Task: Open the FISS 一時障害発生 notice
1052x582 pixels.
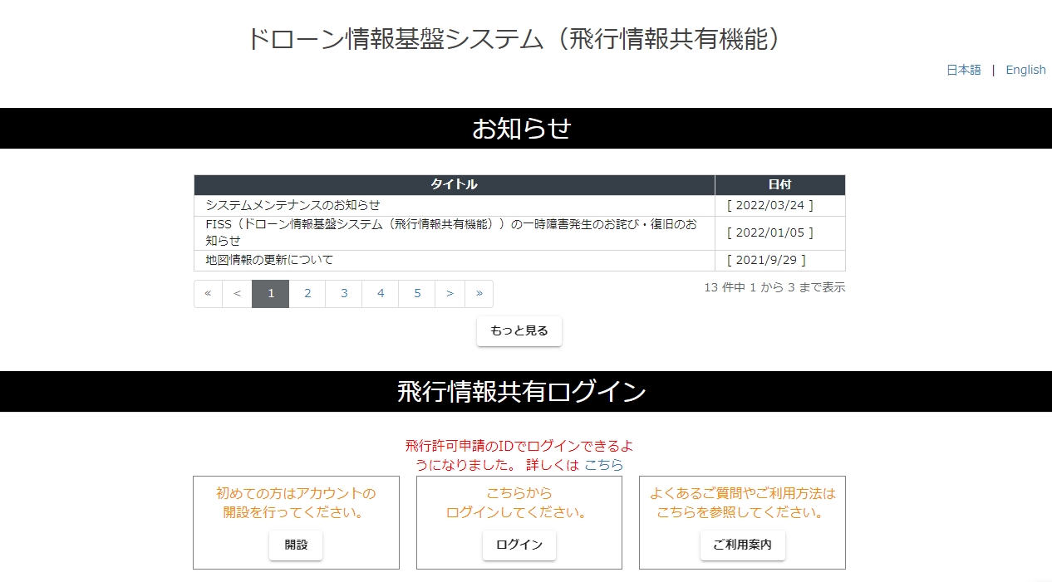Action: coord(455,232)
